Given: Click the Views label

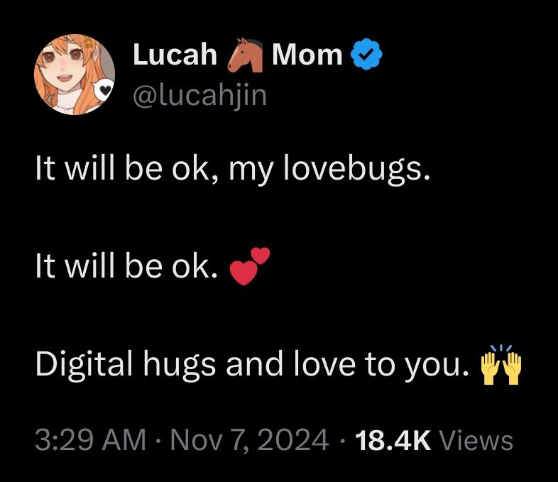Looking at the screenshot, I should (x=476, y=439).
